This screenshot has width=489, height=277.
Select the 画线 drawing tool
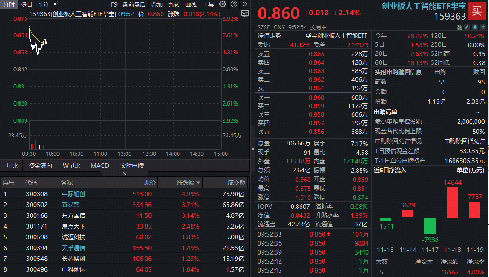pos(191,5)
